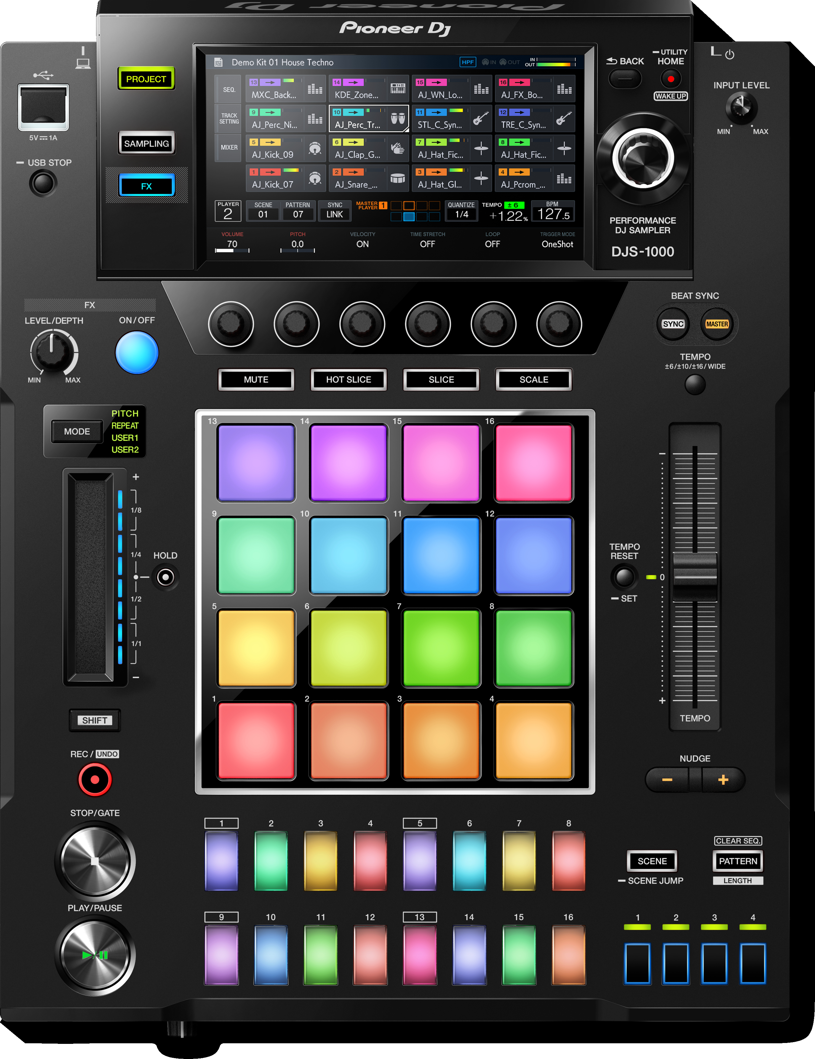Toggle the touch strip HOLD button
Viewport: 815px width, 1059px height.
166,577
